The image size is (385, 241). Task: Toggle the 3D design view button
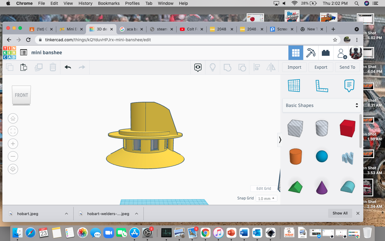click(296, 53)
